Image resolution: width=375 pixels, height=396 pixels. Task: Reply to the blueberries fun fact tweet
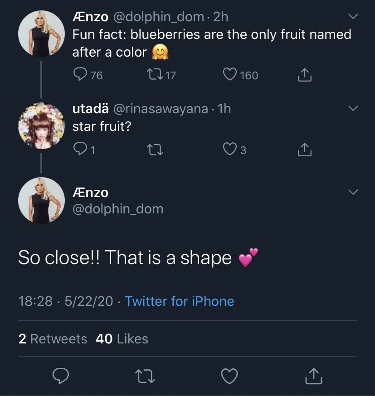[80, 74]
